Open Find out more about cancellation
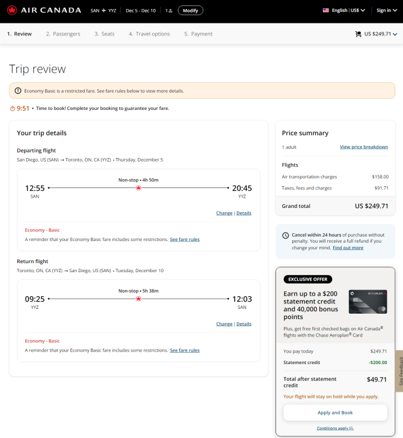The width and height of the screenshot is (403, 438). (x=348, y=248)
